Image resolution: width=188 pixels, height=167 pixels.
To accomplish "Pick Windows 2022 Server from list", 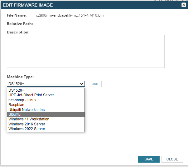I will pos(46,129).
